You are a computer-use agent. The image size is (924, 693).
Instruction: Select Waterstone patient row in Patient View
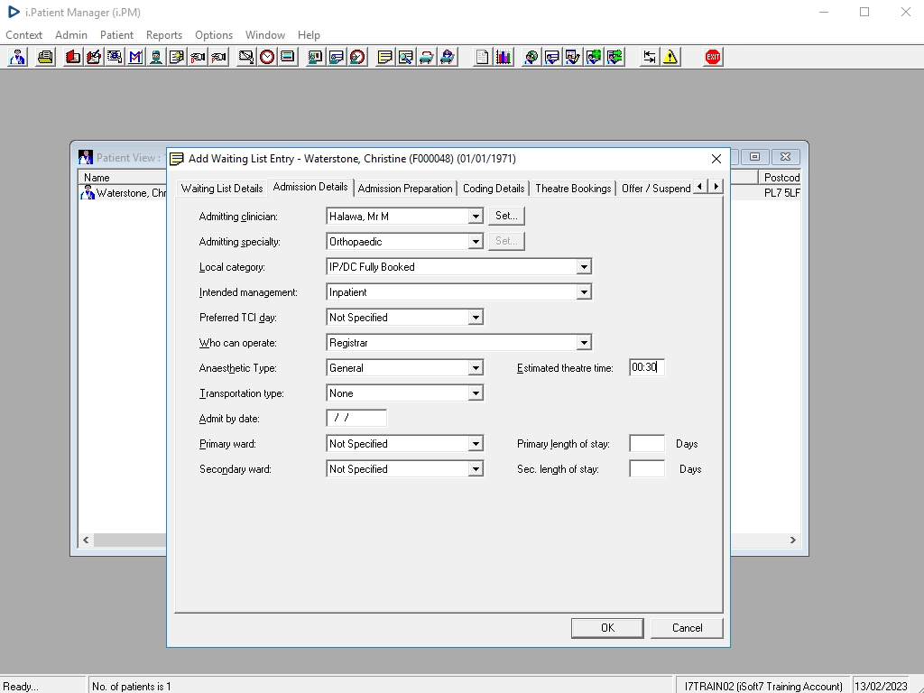pos(123,193)
